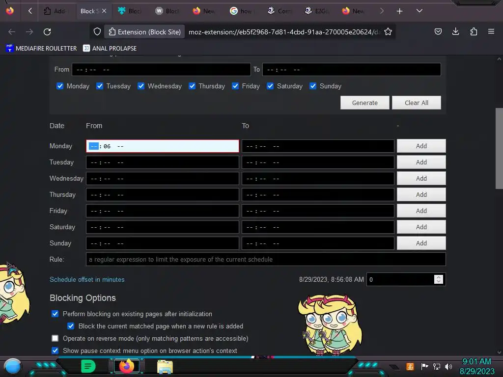Open the Extensions puzzle icon
The height and width of the screenshot is (377, 503).
click(474, 31)
